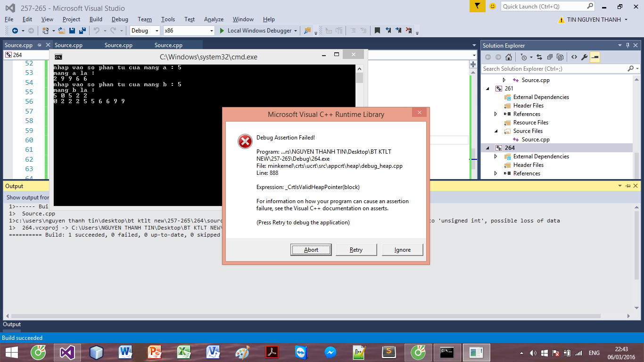Viewport: 644px width, 362px height.
Task: Click Abort in the error dialog
Action: pyautogui.click(x=311, y=250)
